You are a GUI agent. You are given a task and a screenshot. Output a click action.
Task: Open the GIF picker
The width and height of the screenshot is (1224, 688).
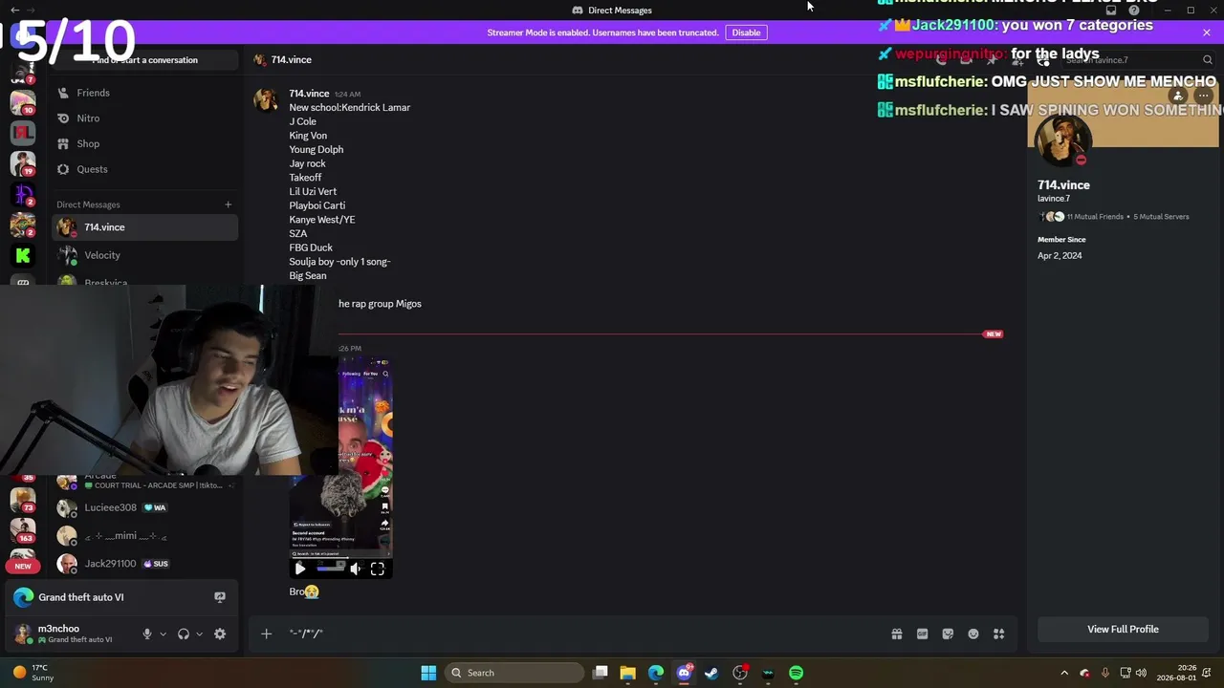coord(923,634)
